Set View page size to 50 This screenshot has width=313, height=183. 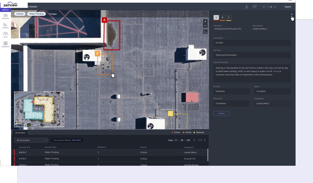[182, 140]
